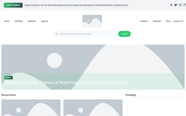Open the Twitter social icon

click(x=176, y=5)
